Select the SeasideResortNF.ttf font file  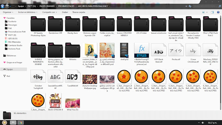coord(55,76)
